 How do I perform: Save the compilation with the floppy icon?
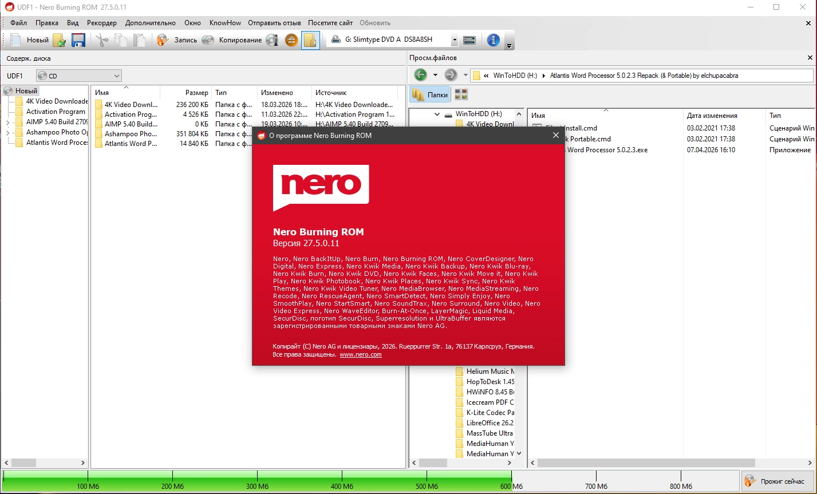point(78,40)
